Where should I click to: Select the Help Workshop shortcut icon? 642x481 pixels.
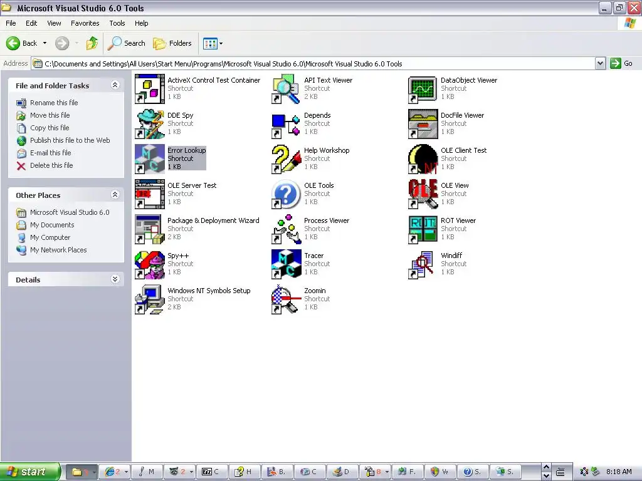pyautogui.click(x=286, y=159)
